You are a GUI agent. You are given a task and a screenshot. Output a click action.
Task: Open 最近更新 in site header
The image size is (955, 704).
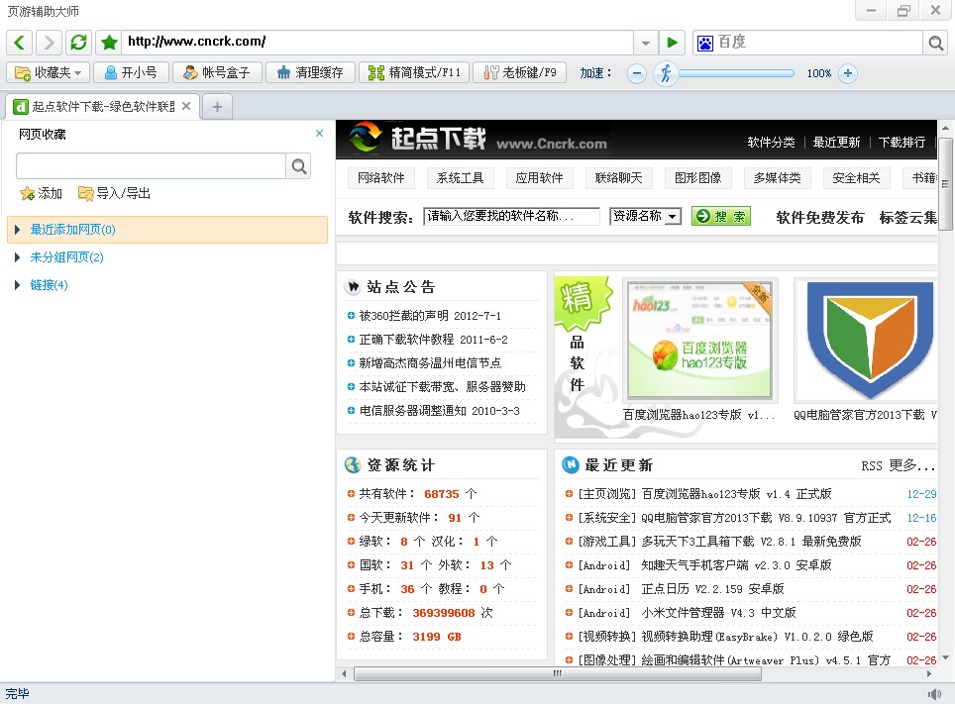[836, 143]
